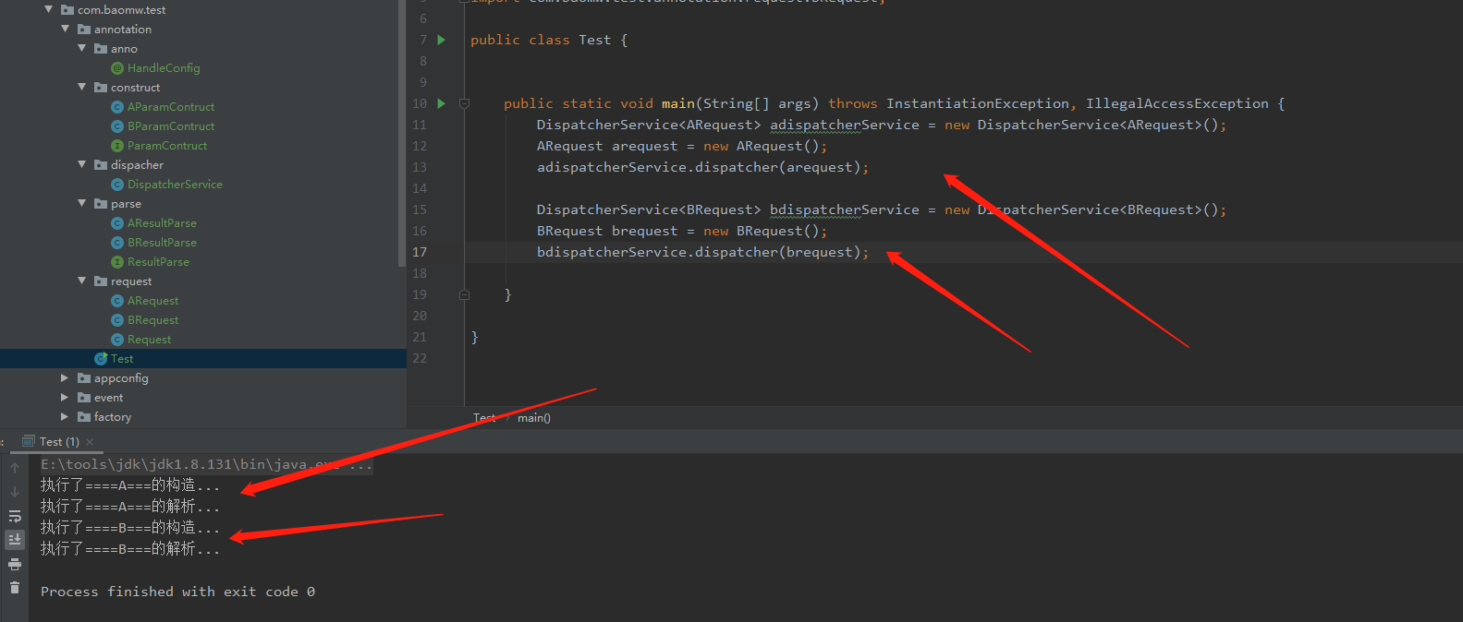The image size is (1463, 622).
Task: Click dispatcher(arequest) call on line 13
Action: pyautogui.click(x=778, y=167)
